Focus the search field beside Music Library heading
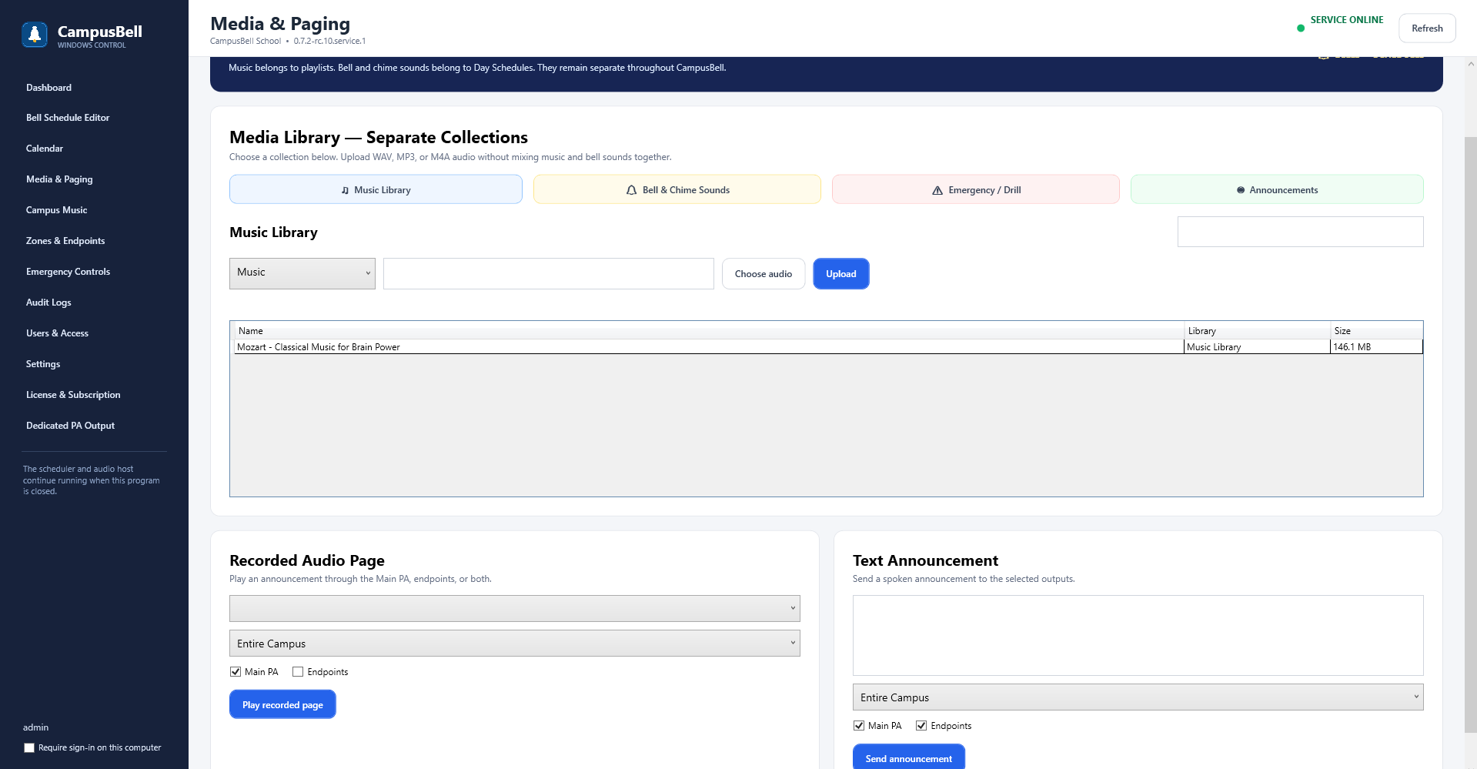Viewport: 1477px width, 769px height. (1301, 232)
